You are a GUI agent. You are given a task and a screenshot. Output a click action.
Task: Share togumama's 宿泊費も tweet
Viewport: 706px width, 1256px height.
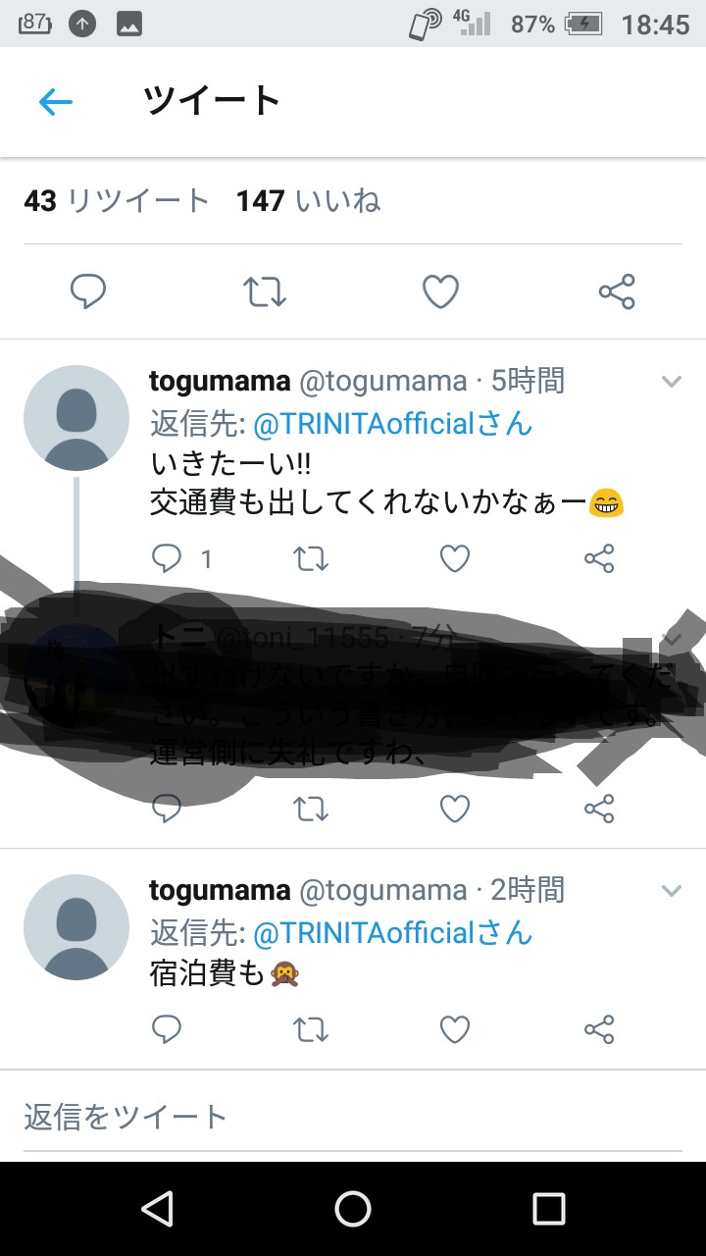click(599, 1028)
